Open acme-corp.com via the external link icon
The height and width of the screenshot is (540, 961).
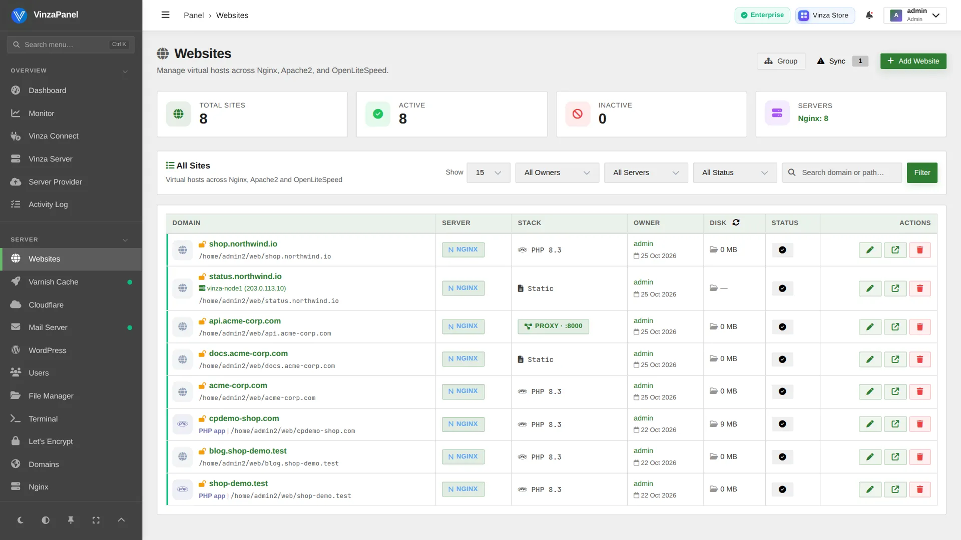(895, 391)
